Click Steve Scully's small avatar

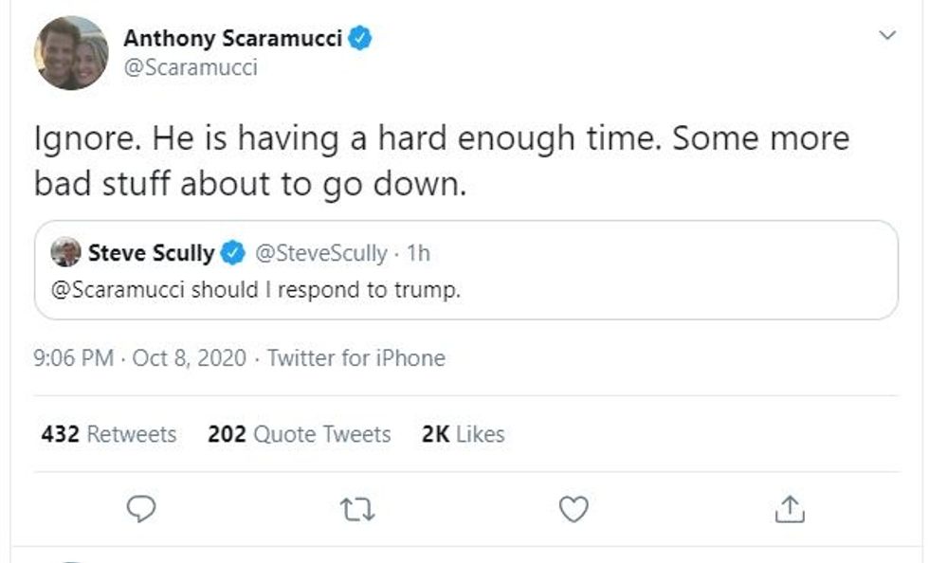tap(65, 253)
